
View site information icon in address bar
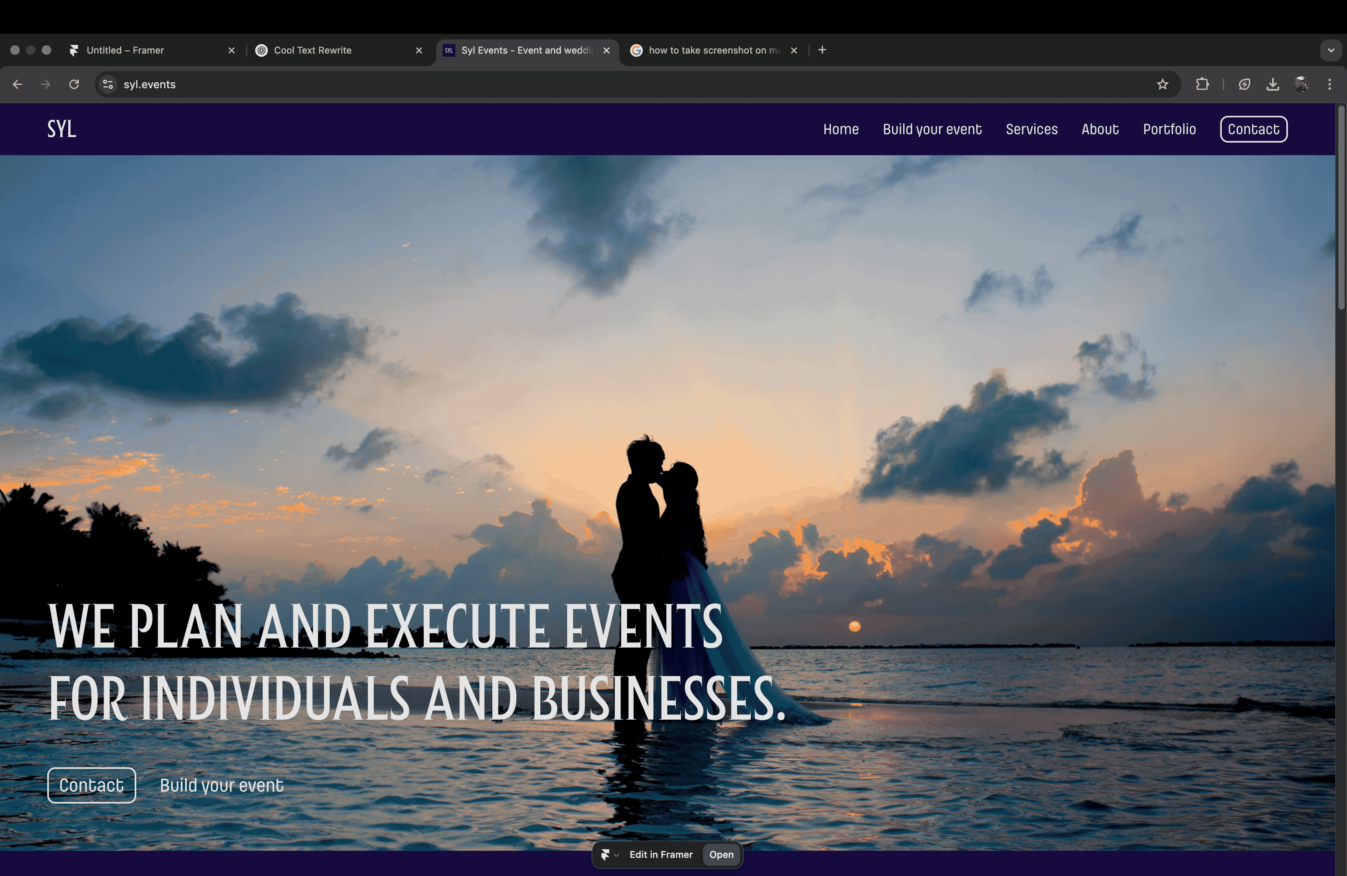coord(108,84)
